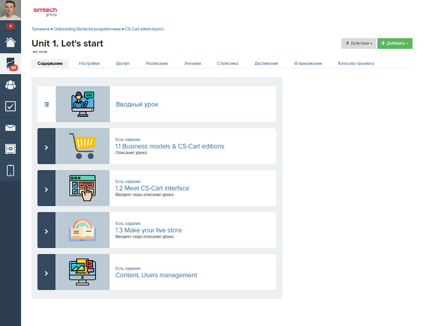The height and width of the screenshot is (326, 439).
Task: Click the нет тегов label under title
Action: [x=40, y=52]
